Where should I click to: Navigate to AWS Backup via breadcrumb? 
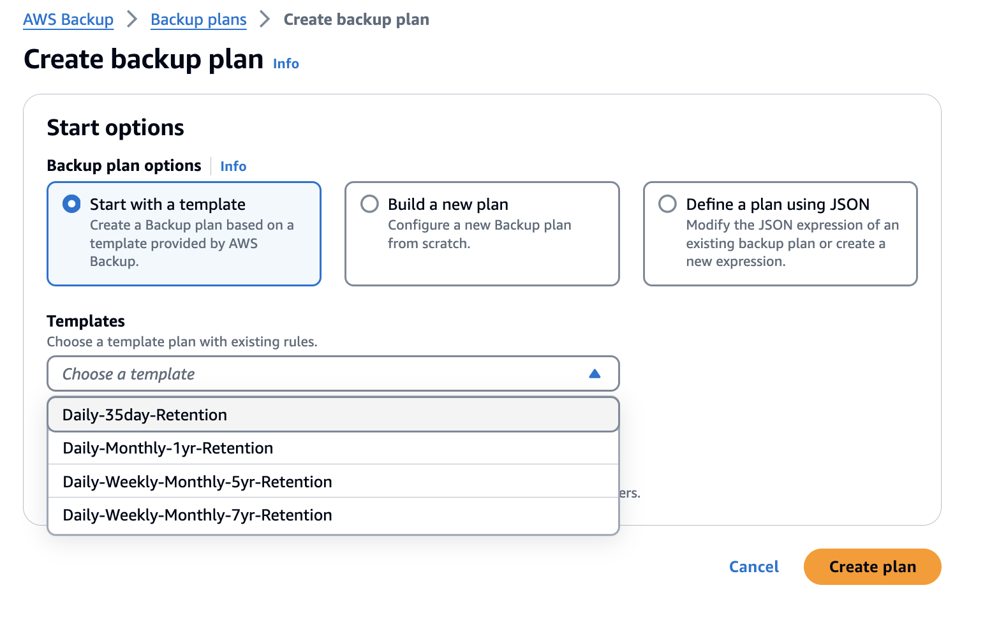pyautogui.click(x=68, y=19)
